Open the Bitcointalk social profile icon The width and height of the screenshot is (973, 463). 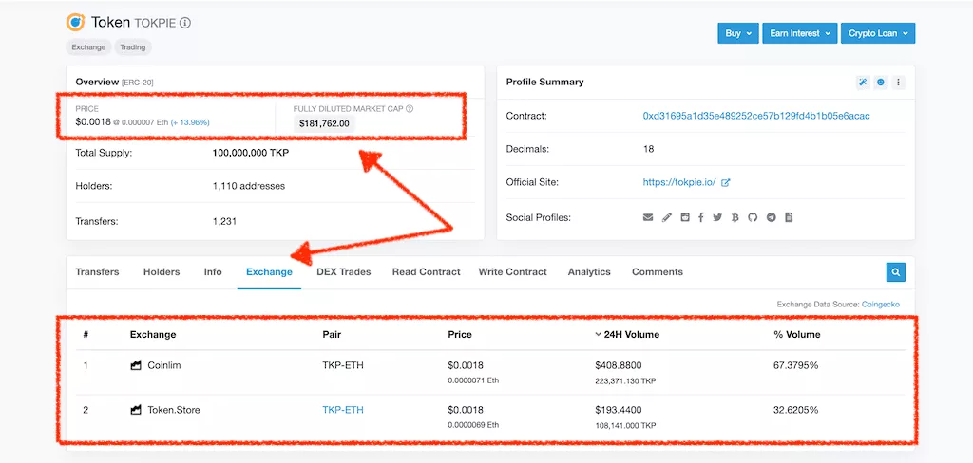pyautogui.click(x=735, y=217)
